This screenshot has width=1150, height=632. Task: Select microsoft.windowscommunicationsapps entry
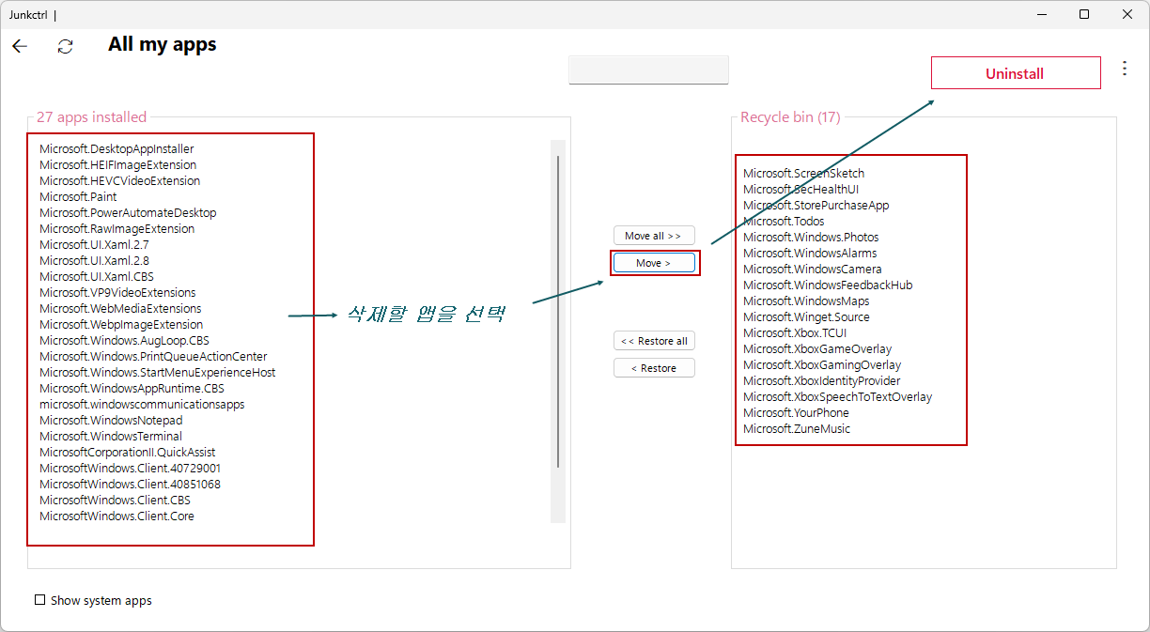[142, 405]
